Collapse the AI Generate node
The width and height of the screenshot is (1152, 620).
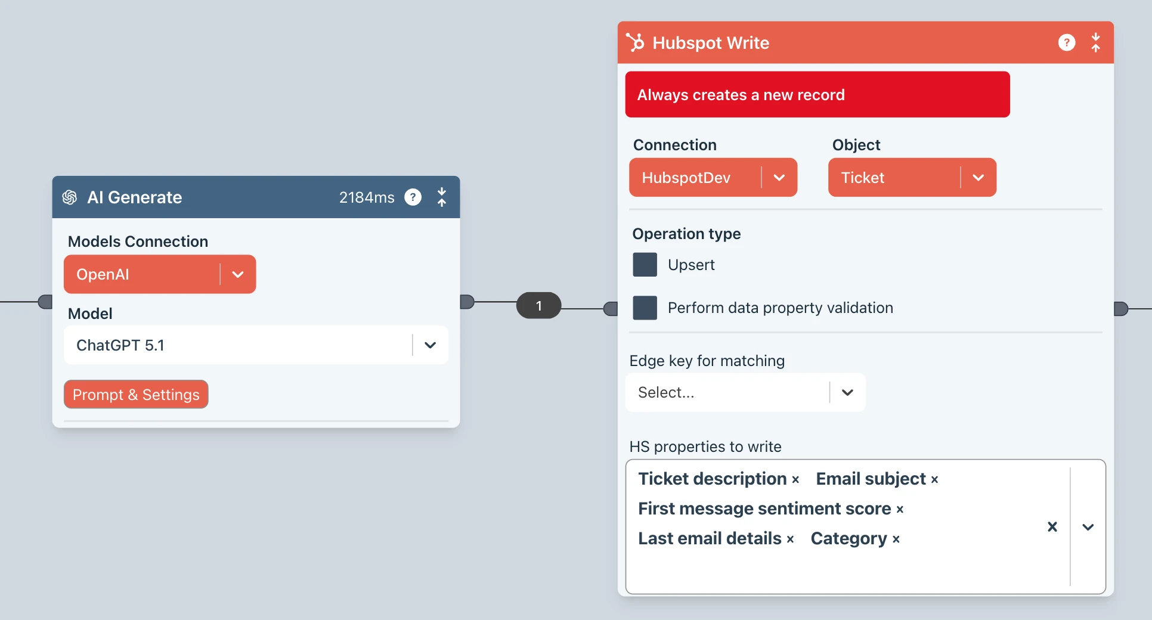coord(442,197)
